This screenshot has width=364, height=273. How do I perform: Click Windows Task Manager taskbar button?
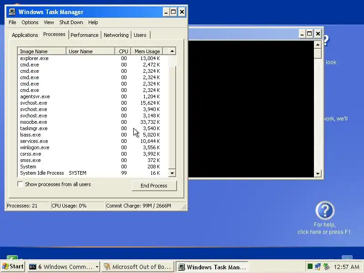pos(212,267)
